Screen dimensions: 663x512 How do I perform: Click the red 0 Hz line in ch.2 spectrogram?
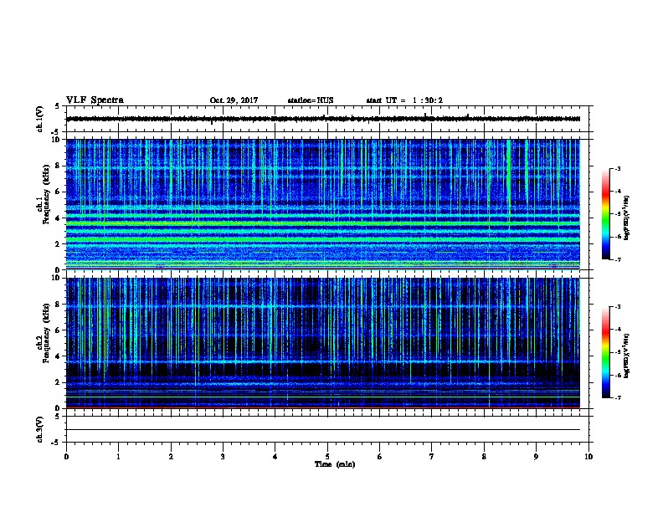tap(323, 407)
